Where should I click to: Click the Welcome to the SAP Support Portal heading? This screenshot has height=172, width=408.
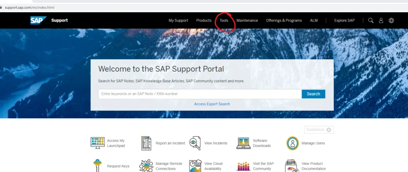(x=161, y=69)
